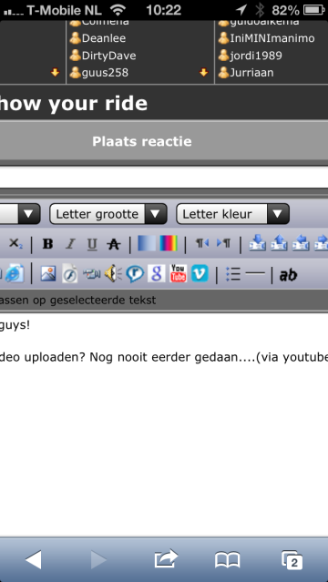Insert a Flash file
Image resolution: width=328 pixels, height=582 pixels.
coord(70,274)
